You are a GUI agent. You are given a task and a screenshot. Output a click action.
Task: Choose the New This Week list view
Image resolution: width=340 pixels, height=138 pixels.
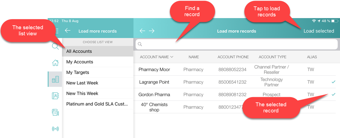(x=82, y=93)
